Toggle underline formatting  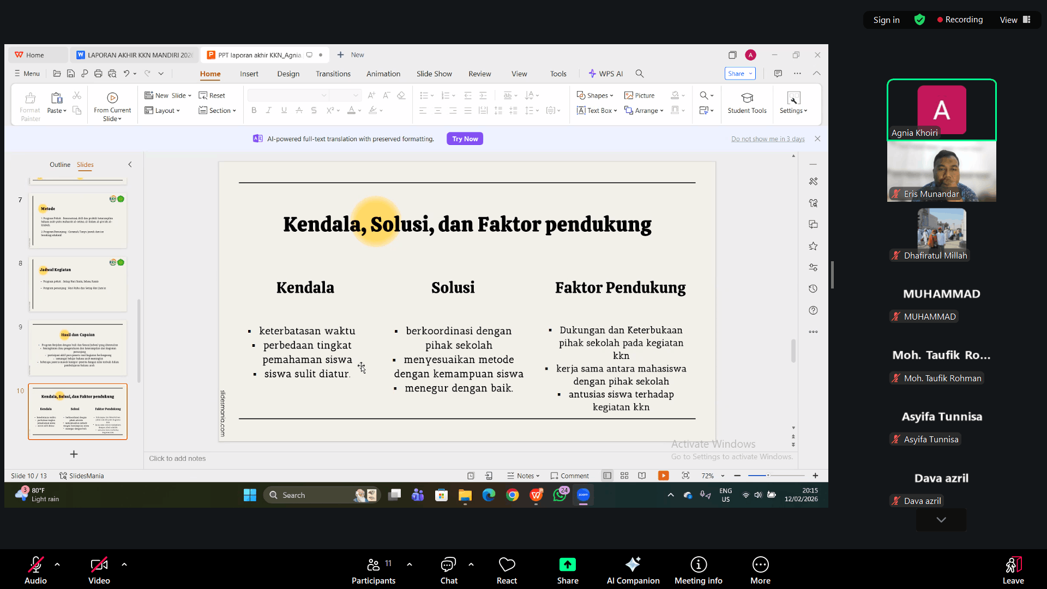[284, 110]
